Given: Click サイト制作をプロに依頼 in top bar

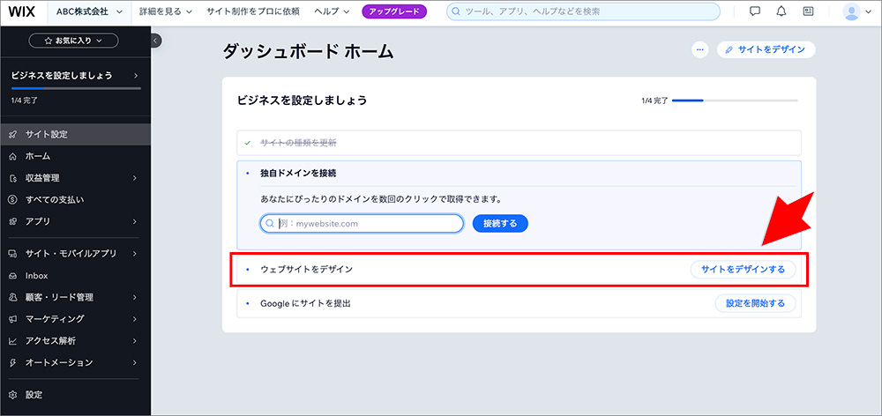Looking at the screenshot, I should pos(252,11).
